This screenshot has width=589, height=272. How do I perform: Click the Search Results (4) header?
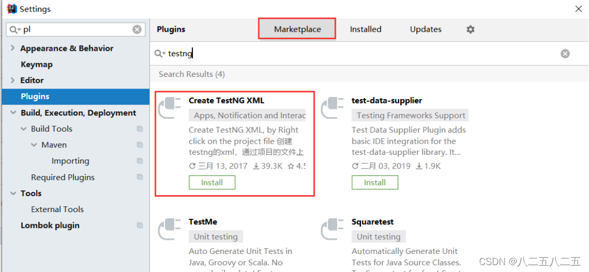pos(191,74)
